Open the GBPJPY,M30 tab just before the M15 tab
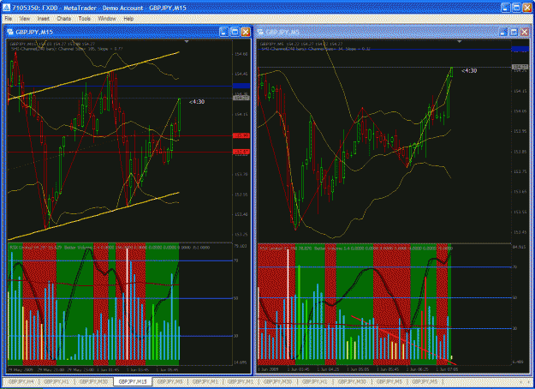 (x=94, y=381)
